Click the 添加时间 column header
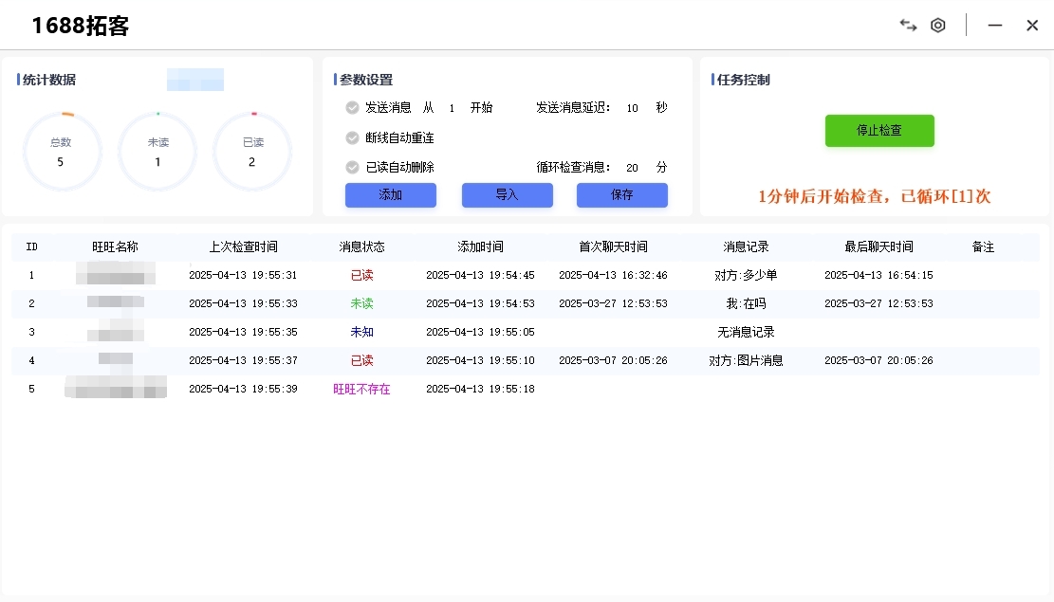 point(480,247)
